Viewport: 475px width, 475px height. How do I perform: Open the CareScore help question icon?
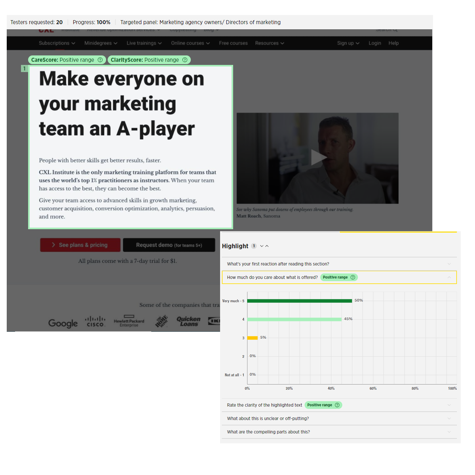tap(101, 60)
